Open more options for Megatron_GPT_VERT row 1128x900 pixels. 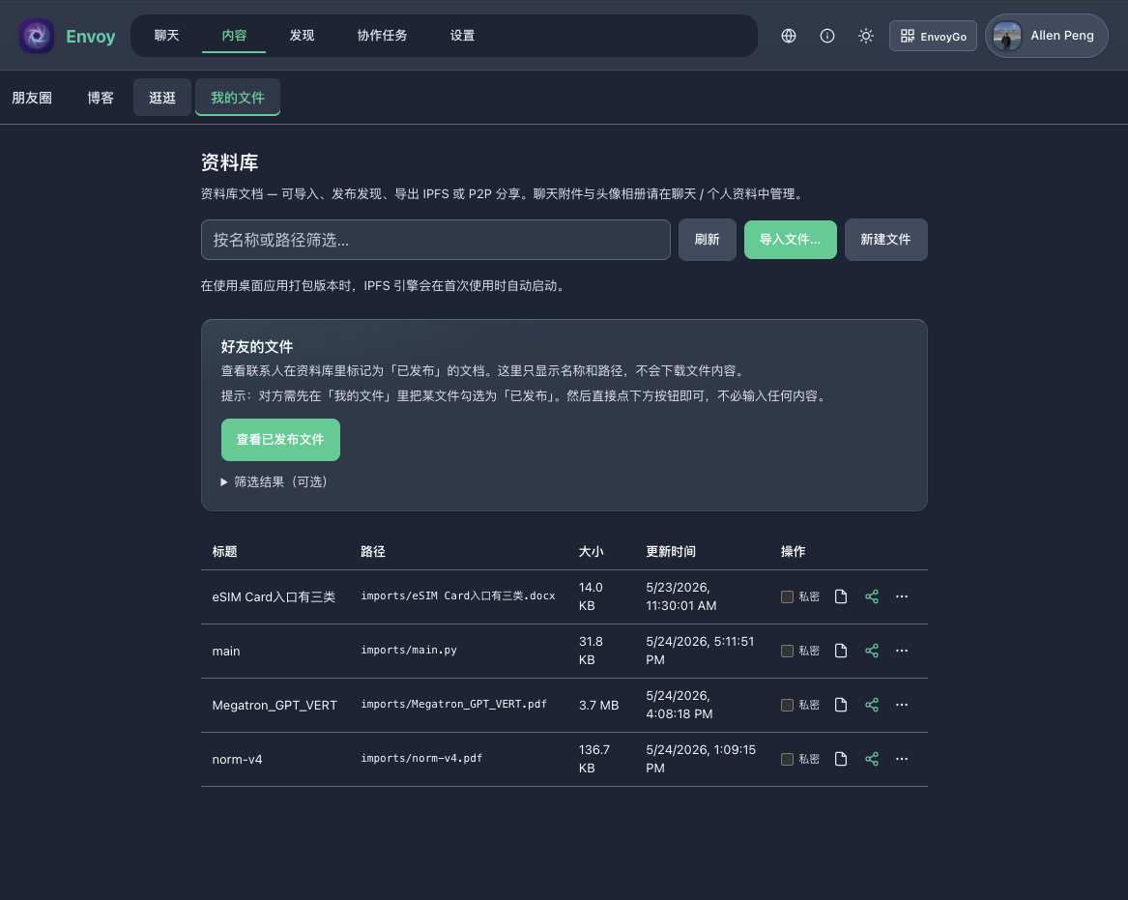coord(902,705)
